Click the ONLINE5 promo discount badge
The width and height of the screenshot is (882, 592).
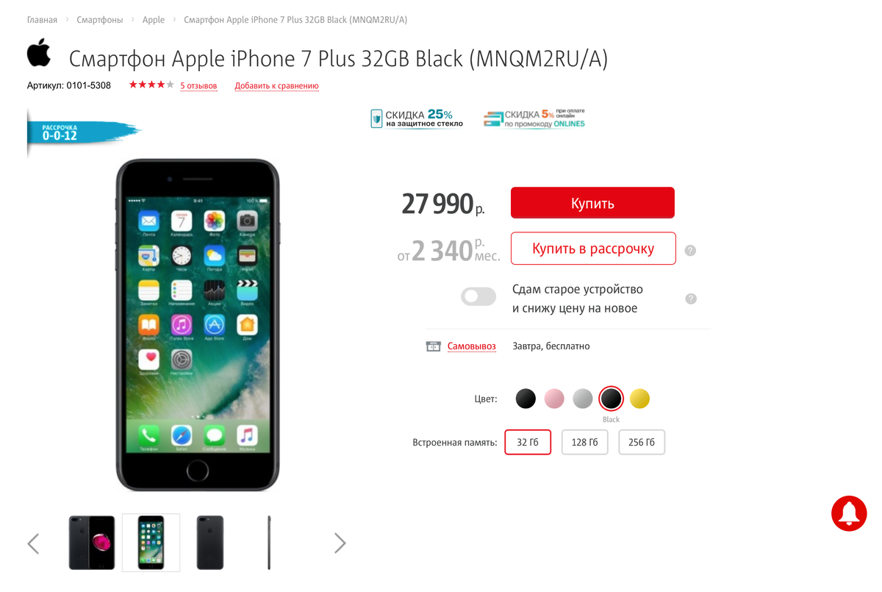click(x=534, y=118)
